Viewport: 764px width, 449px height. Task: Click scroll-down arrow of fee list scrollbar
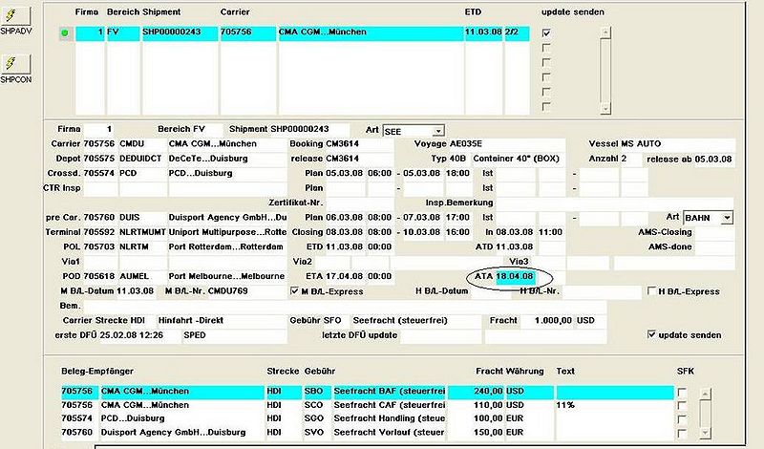705,433
